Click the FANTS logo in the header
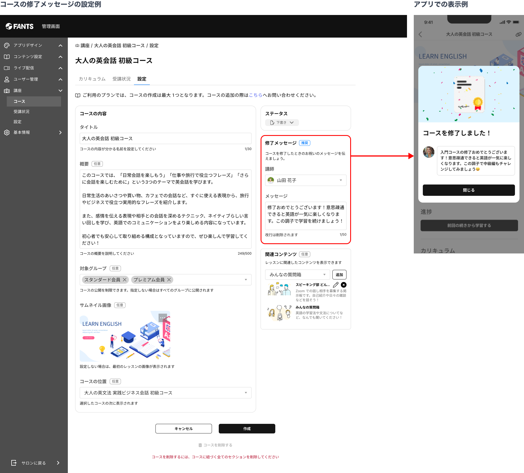The image size is (524, 473). 20,26
